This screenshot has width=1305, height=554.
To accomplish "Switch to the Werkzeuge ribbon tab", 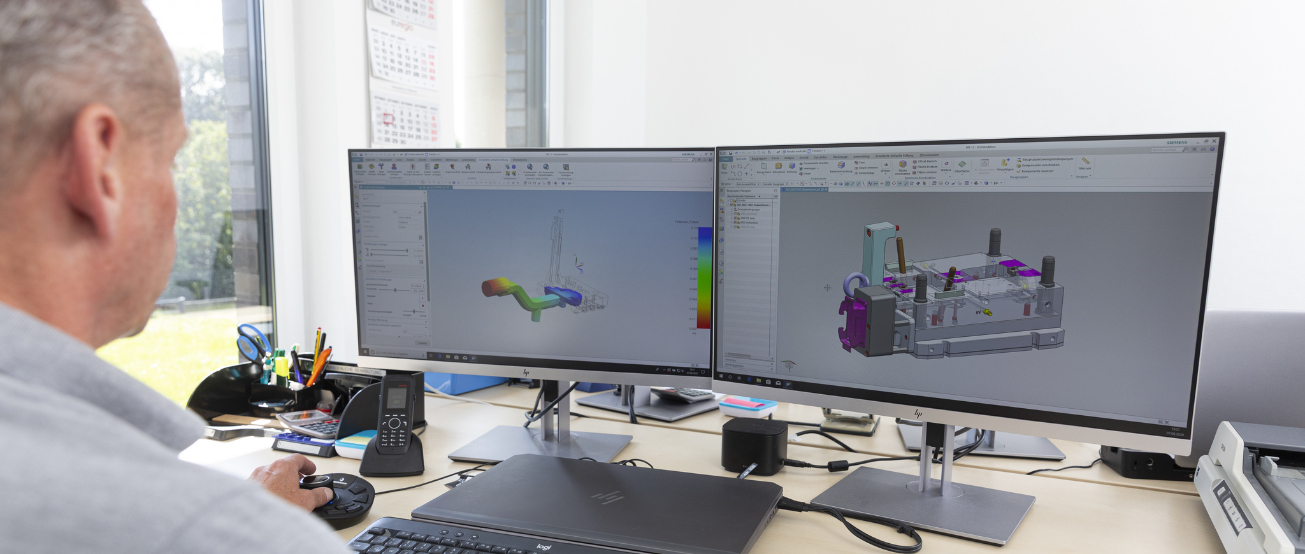I will pyautogui.click(x=839, y=157).
